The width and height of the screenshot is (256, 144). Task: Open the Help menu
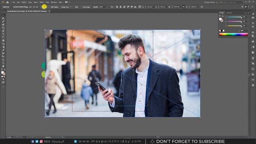[60, 2]
